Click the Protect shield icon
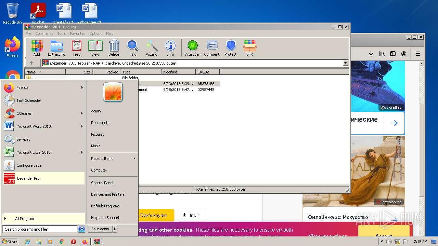Viewport: 438px width, 246px height. click(x=231, y=48)
